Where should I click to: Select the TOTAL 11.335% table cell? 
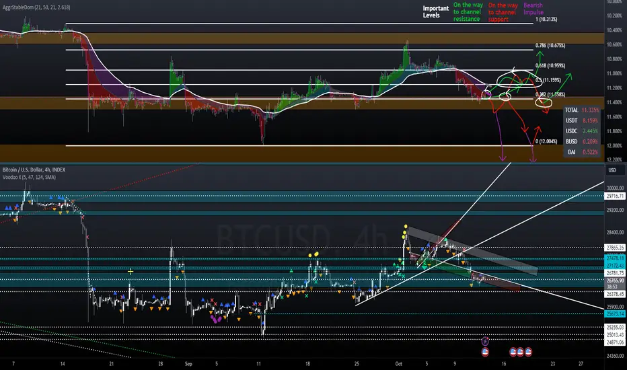[x=582, y=110]
